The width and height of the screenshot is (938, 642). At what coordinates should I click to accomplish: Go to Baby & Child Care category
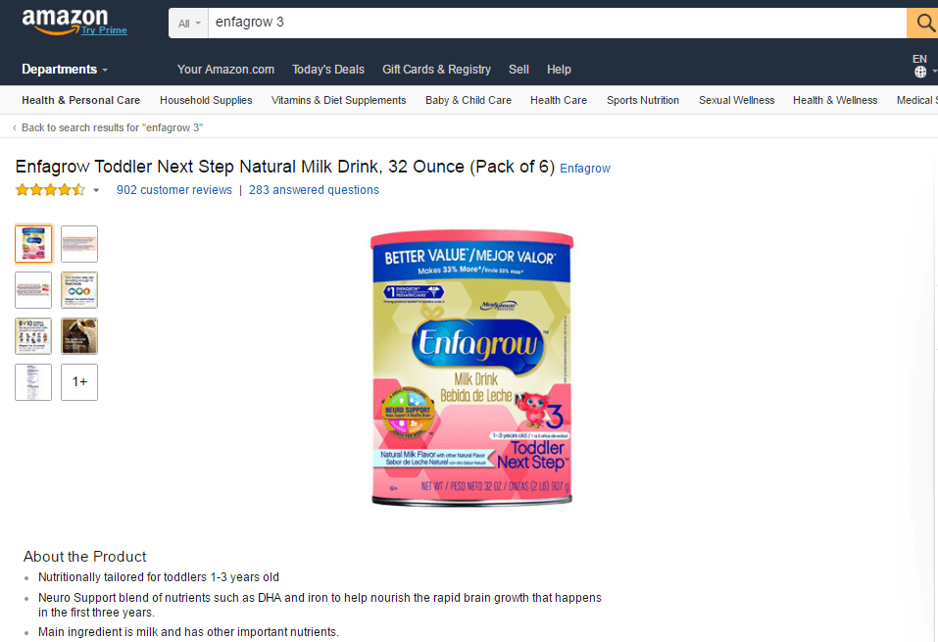click(x=469, y=101)
